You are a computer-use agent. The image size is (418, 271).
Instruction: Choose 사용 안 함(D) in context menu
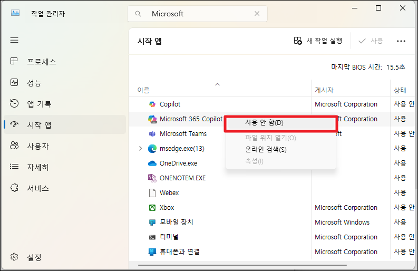281,123
